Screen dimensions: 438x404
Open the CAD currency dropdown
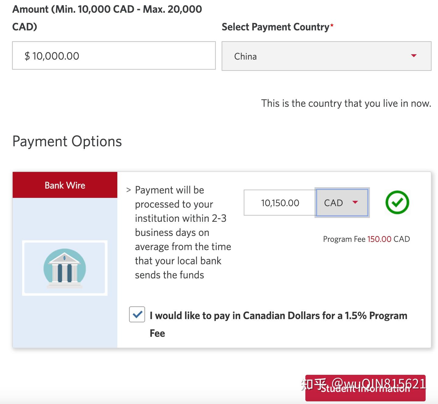342,203
